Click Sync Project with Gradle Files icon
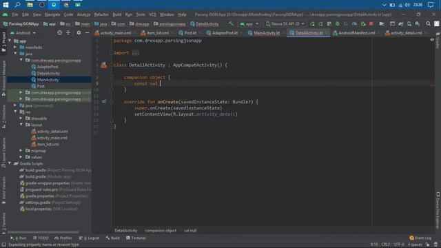Screen dimensions: 441x248 [401, 24]
